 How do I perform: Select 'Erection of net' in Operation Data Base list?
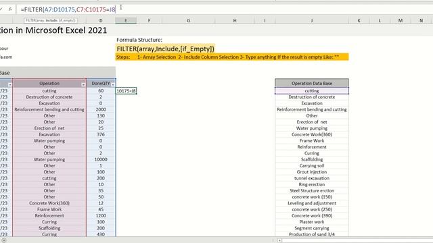pos(312,122)
